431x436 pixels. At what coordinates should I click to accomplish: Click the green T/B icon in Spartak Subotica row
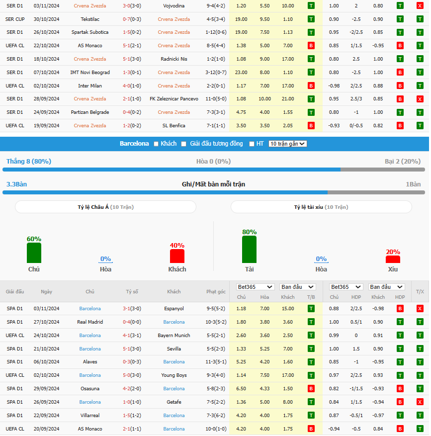point(311,32)
